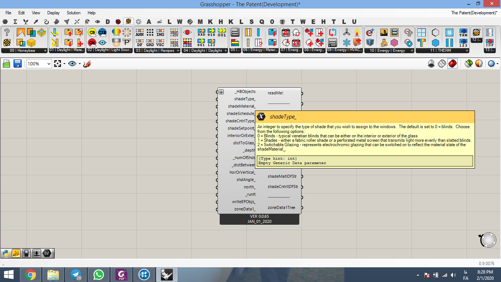This screenshot has width=501, height=282.
Task: Click the quality preview mesh settings dropdown arrow
Action: coord(497,64)
